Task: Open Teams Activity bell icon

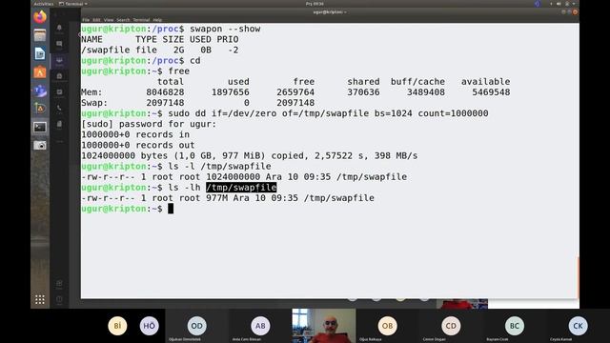Action: (x=59, y=28)
